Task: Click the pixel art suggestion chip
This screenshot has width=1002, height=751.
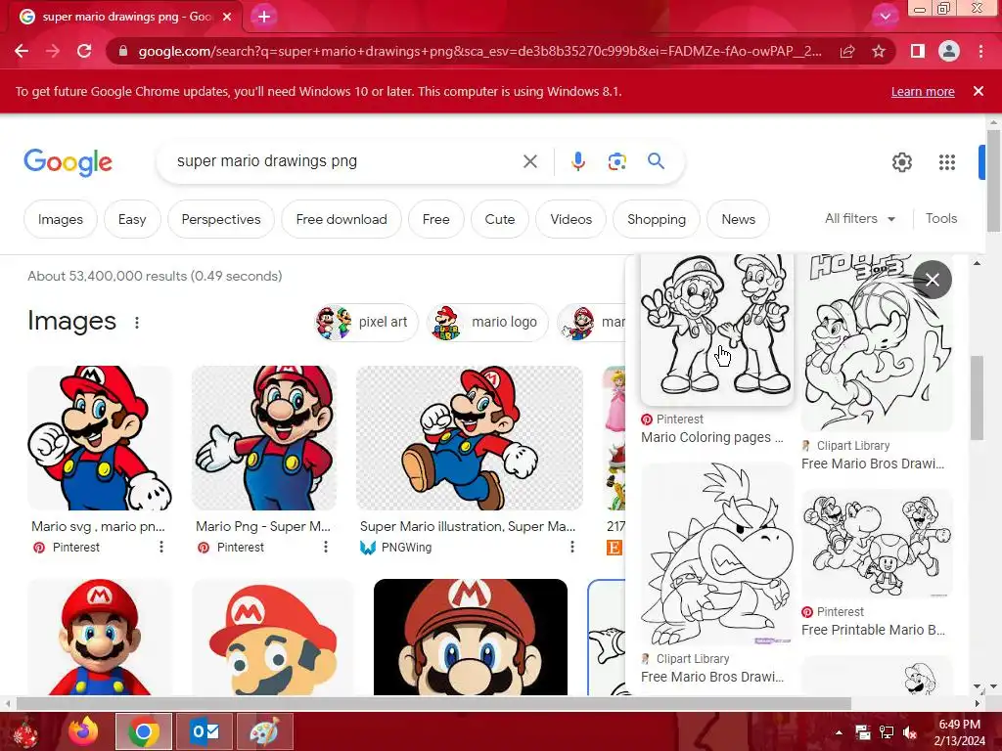Action: 366,322
